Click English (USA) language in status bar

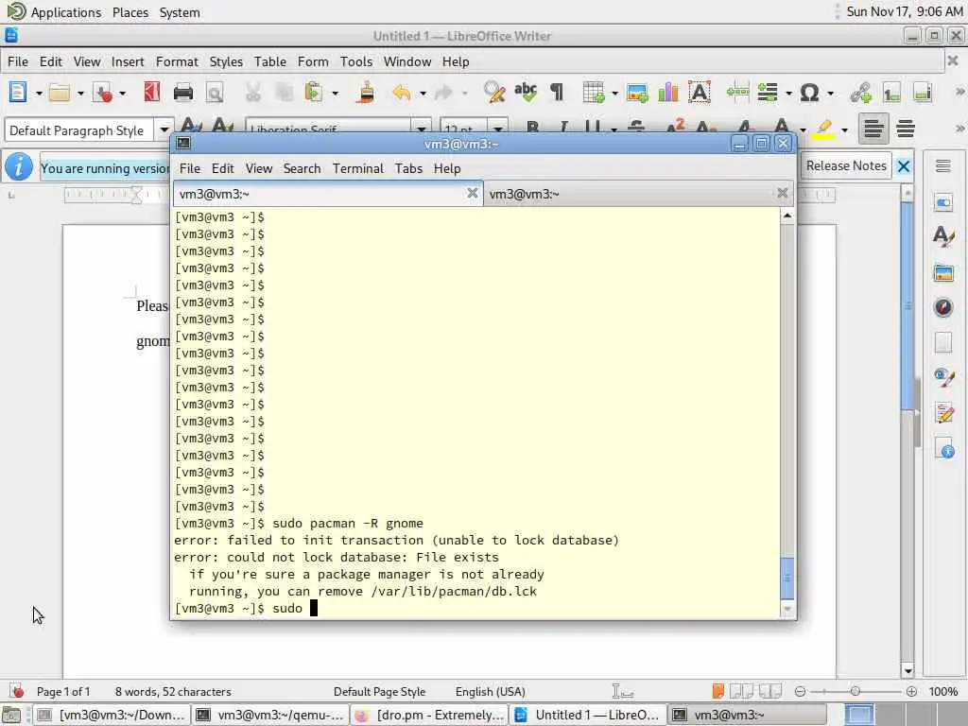[x=491, y=692]
